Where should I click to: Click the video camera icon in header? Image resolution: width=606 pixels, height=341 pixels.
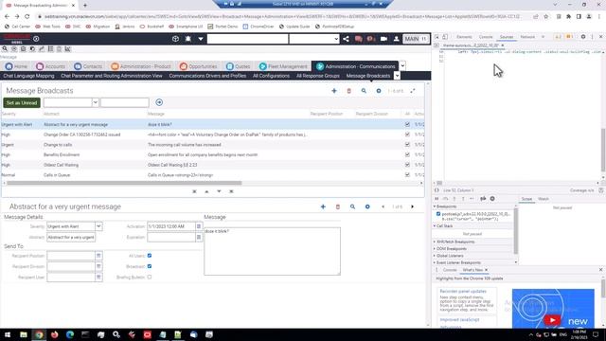(x=383, y=39)
